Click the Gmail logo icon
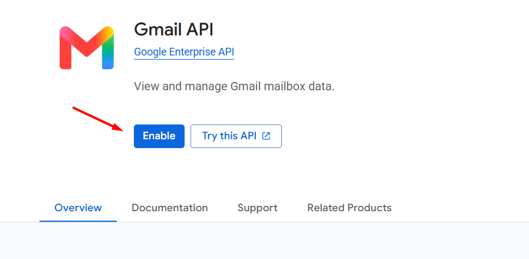This screenshot has width=529, height=259. pos(87,48)
